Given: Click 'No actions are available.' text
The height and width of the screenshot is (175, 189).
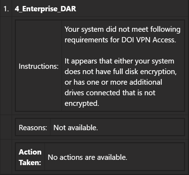Looking at the screenshot, I should coord(88,157).
